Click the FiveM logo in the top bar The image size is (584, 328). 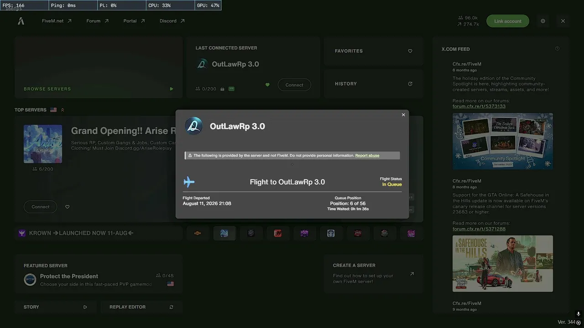tap(21, 21)
